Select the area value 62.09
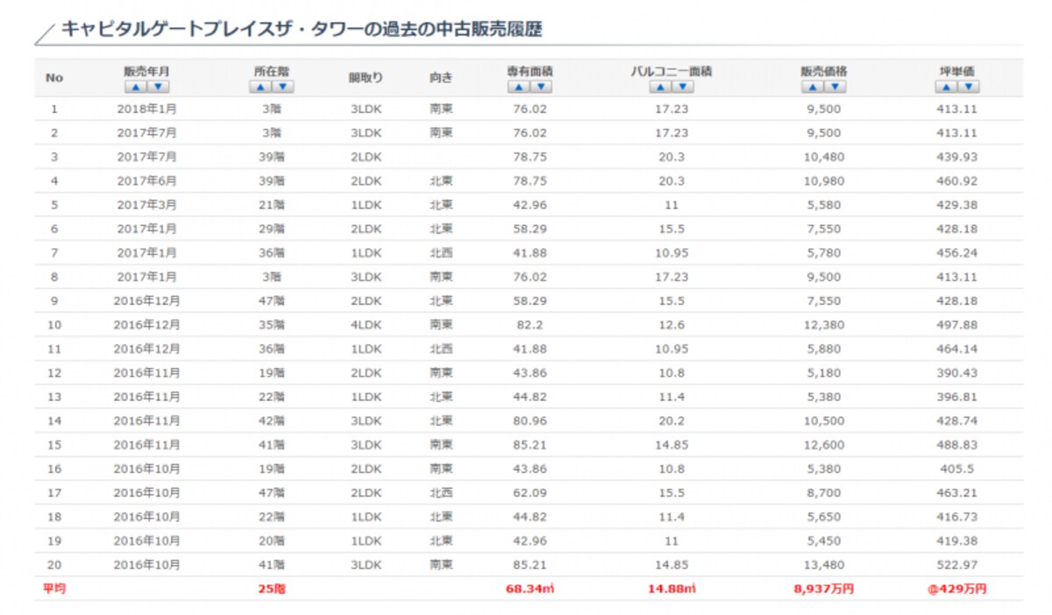The image size is (1052, 615). tap(530, 492)
